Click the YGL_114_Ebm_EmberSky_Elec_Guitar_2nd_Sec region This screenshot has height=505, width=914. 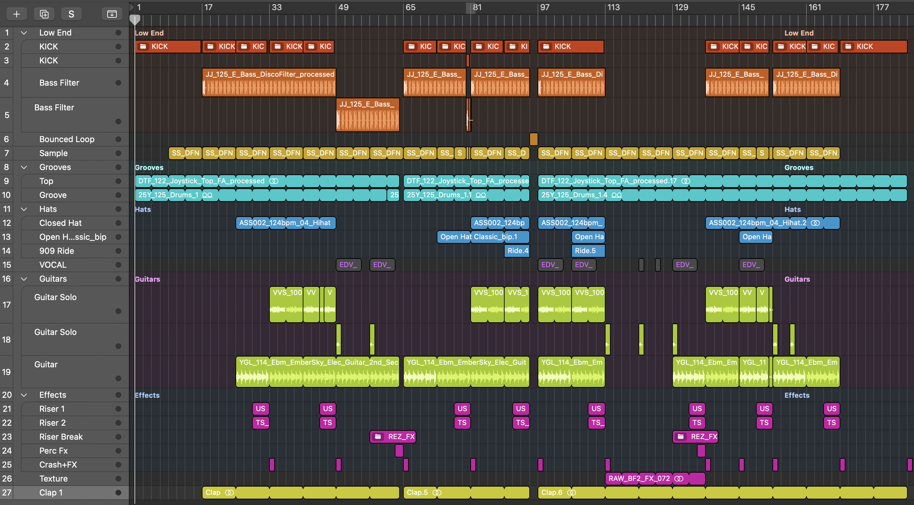coord(318,372)
